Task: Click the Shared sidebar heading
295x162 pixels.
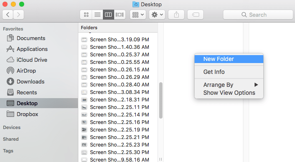Action: pos(11,139)
